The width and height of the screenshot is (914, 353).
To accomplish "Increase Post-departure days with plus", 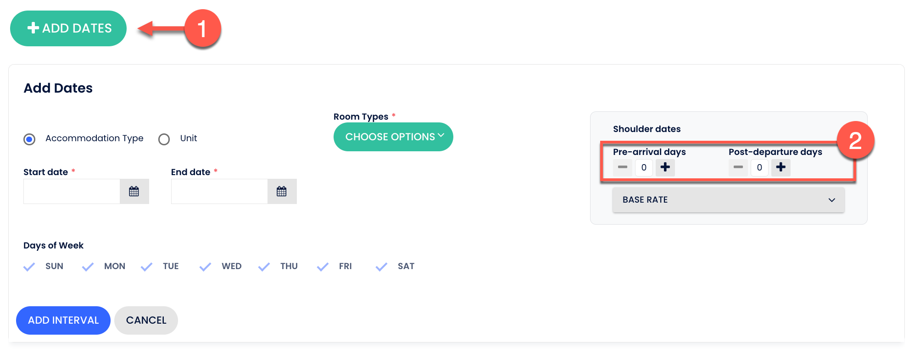I will point(780,167).
